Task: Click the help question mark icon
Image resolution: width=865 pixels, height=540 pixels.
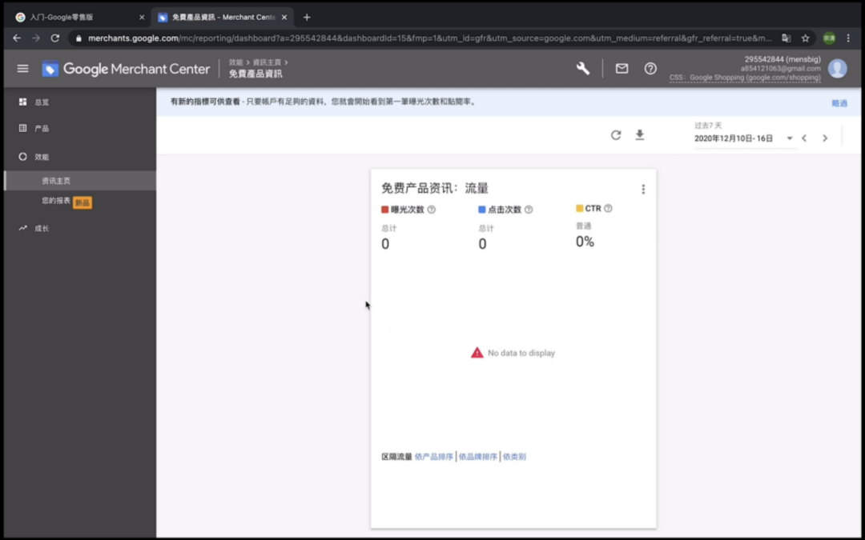Action: pyautogui.click(x=650, y=69)
